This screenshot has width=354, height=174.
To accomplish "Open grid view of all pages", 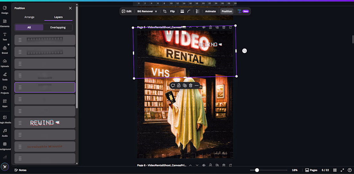I will click(335, 170).
